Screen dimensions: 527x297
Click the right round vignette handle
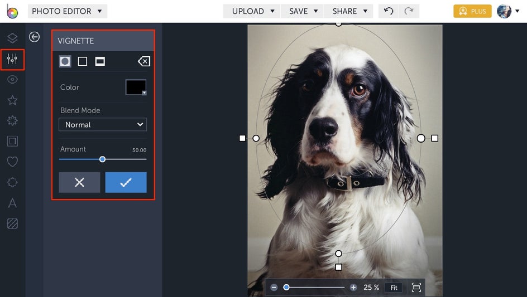pyautogui.click(x=421, y=138)
